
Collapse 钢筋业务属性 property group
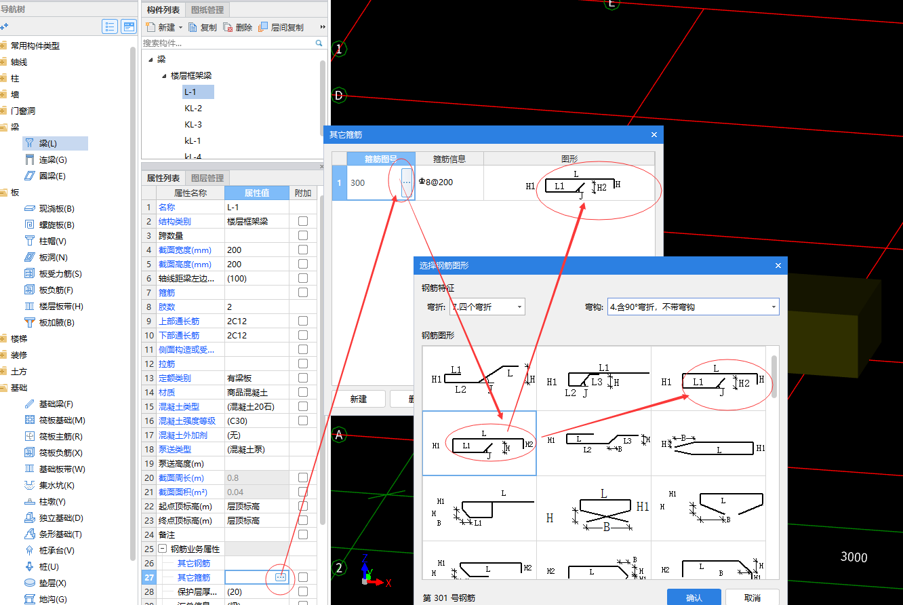(163, 549)
